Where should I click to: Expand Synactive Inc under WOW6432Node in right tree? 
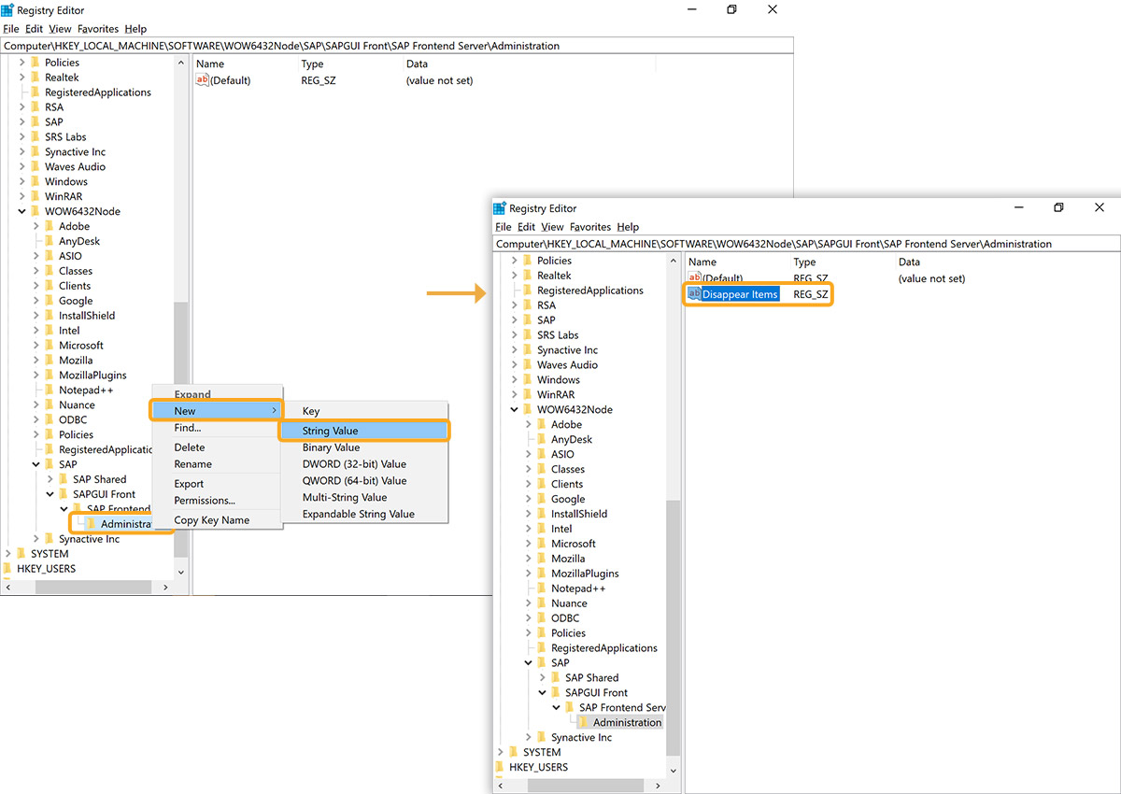coord(529,737)
